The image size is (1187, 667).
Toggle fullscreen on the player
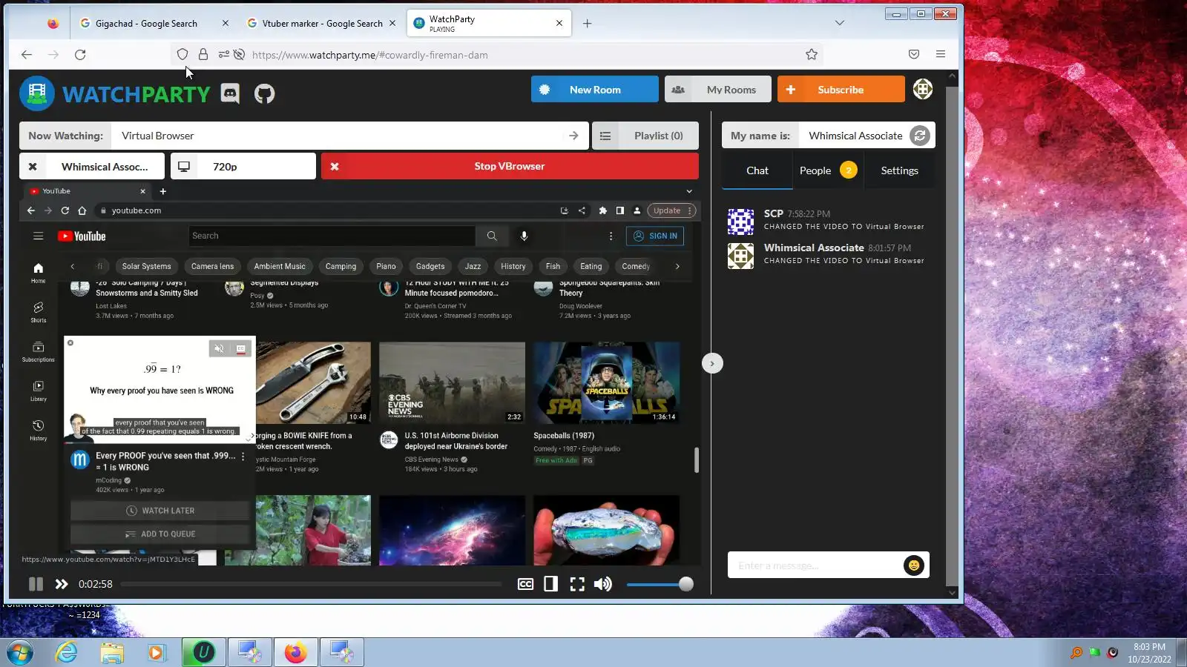click(577, 584)
